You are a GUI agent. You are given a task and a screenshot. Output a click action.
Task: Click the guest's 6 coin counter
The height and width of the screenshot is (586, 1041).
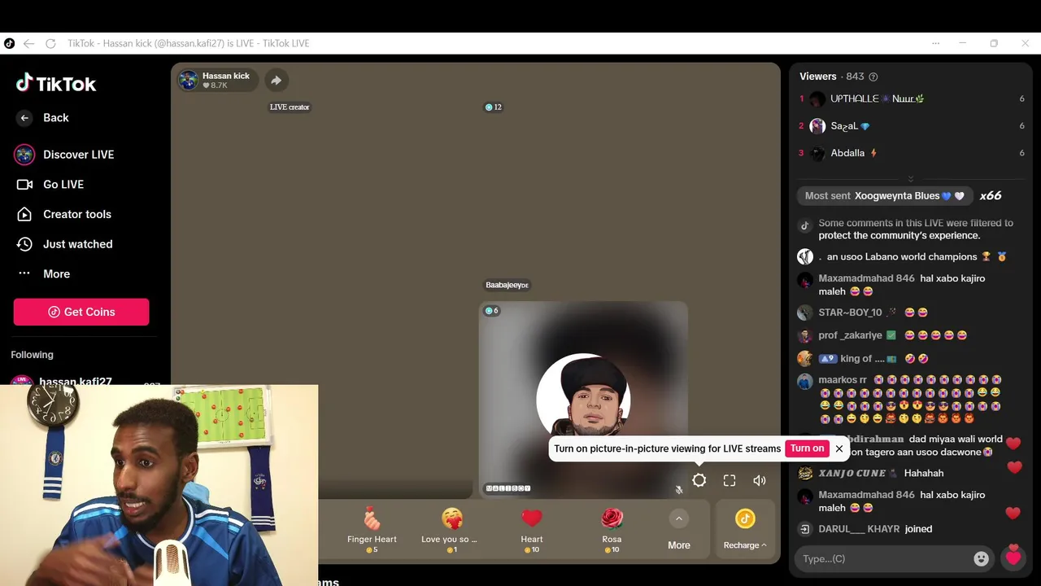(x=492, y=311)
